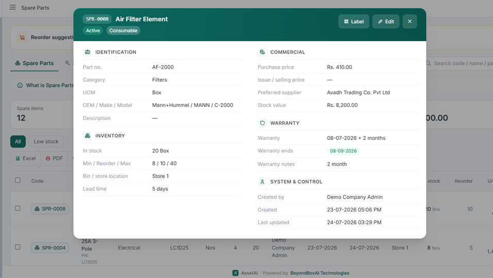This screenshot has height=278, width=493.
Task: Click purchase price Rs. 410.00
Action: pyautogui.click(x=339, y=67)
